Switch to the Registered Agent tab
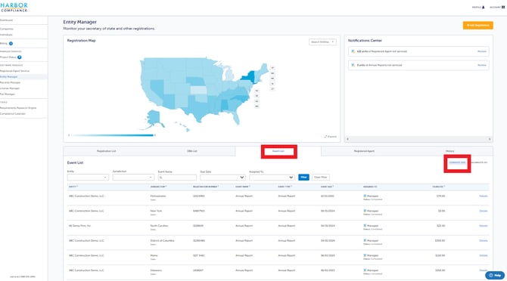Image resolution: width=507 pixels, height=281 pixels. click(x=364, y=151)
